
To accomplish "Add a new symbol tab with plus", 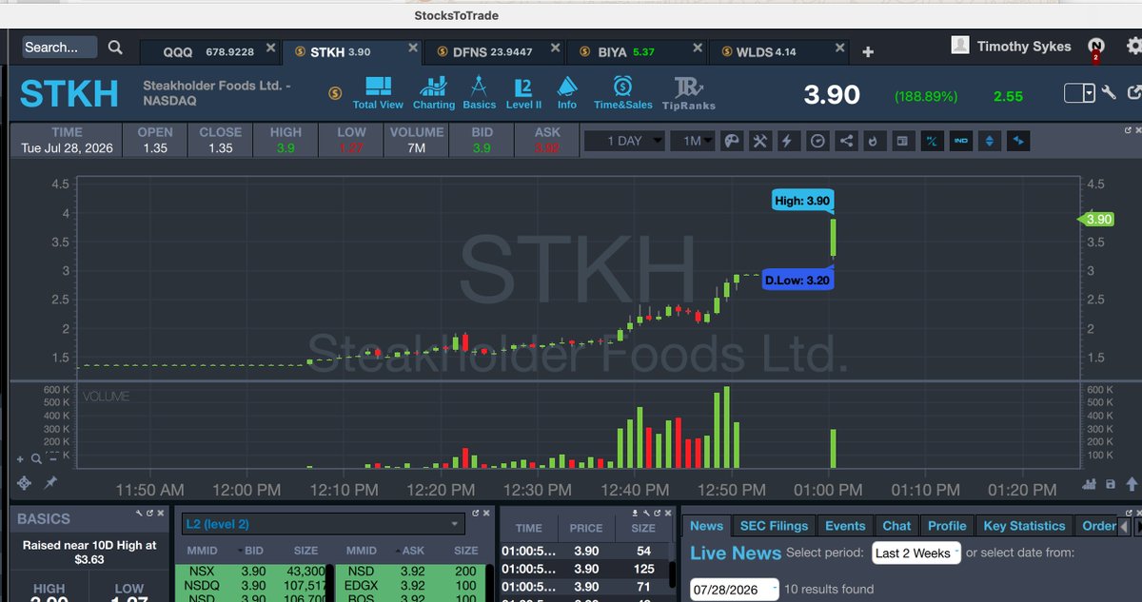I will tap(868, 52).
